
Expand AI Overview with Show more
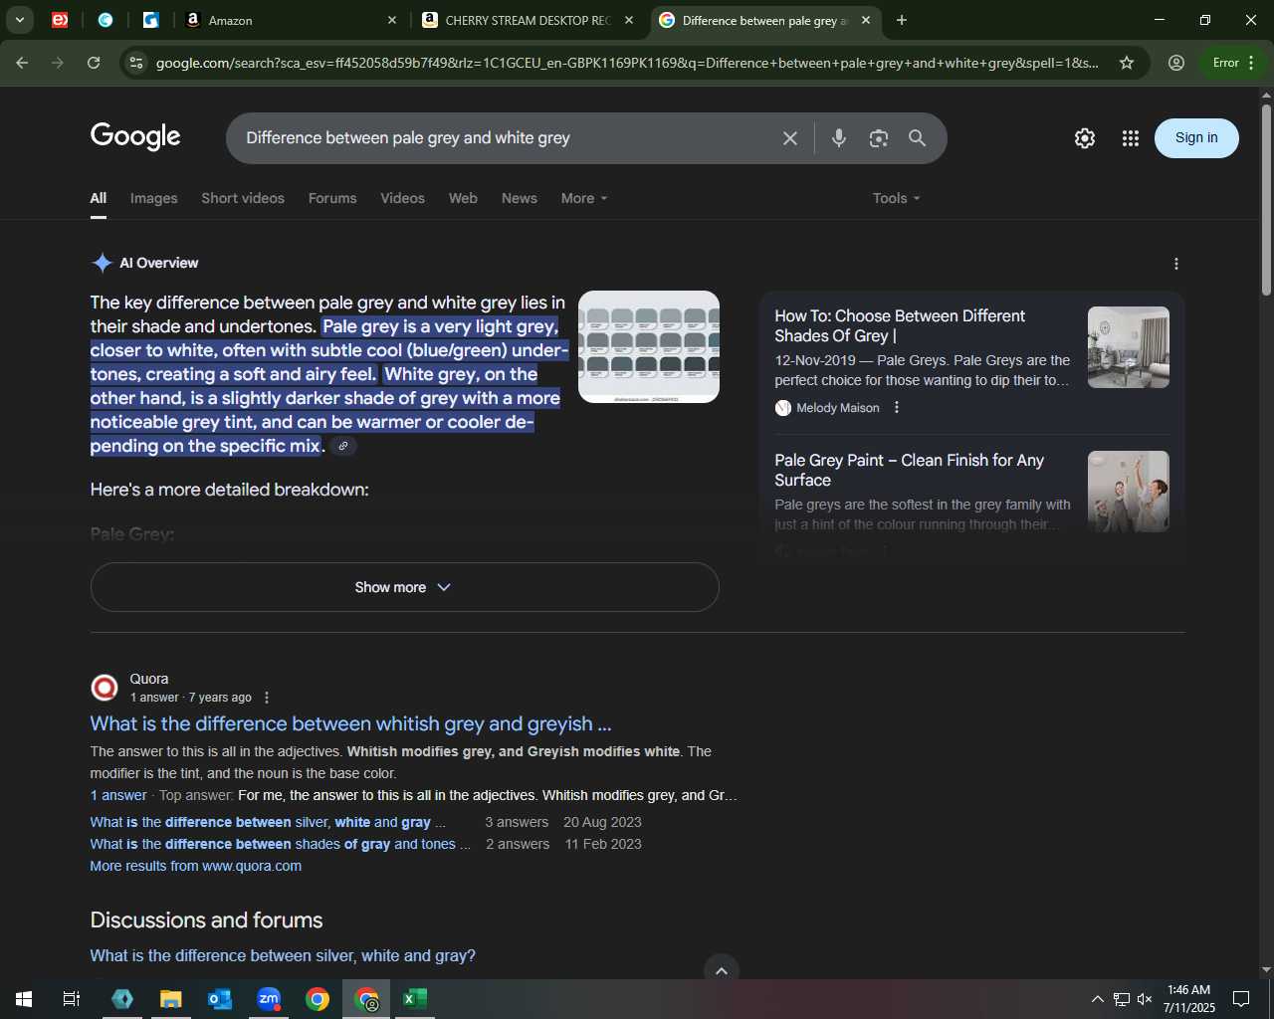tap(404, 587)
